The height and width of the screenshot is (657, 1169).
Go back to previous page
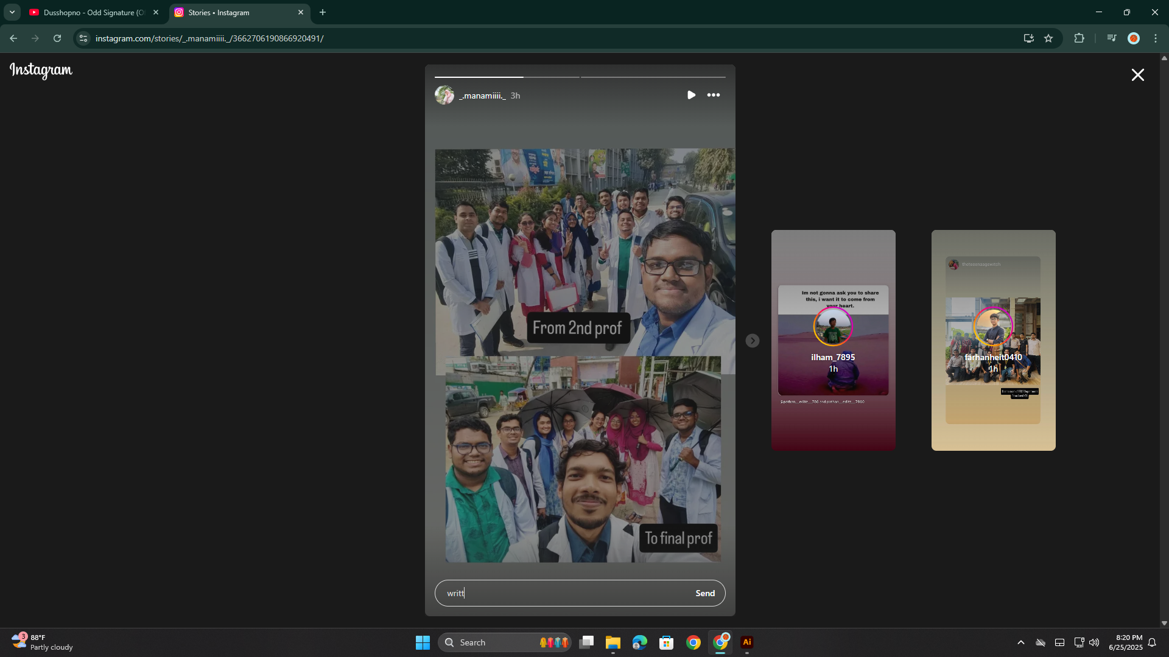pyautogui.click(x=13, y=38)
